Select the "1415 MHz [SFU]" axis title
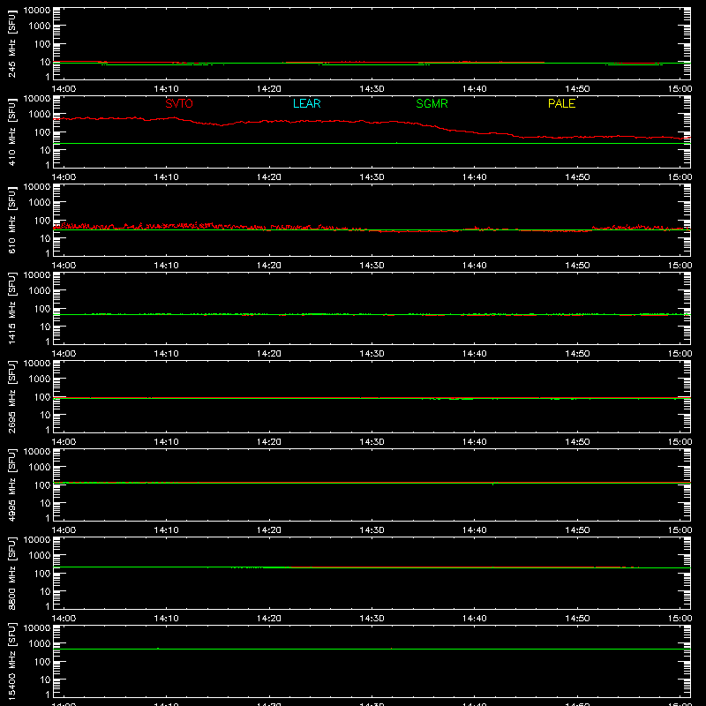Screen dimensions: 706x706 tap(11, 308)
